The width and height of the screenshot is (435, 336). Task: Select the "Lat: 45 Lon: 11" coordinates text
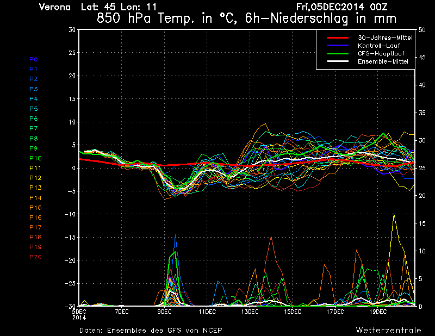pos(119,7)
